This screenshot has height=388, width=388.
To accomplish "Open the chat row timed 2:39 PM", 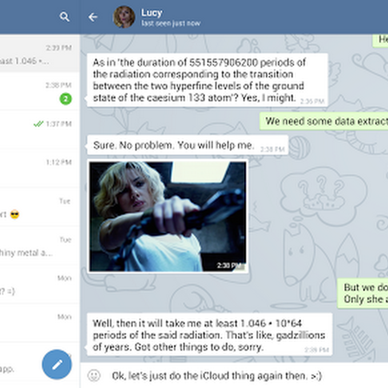I will click(x=40, y=53).
